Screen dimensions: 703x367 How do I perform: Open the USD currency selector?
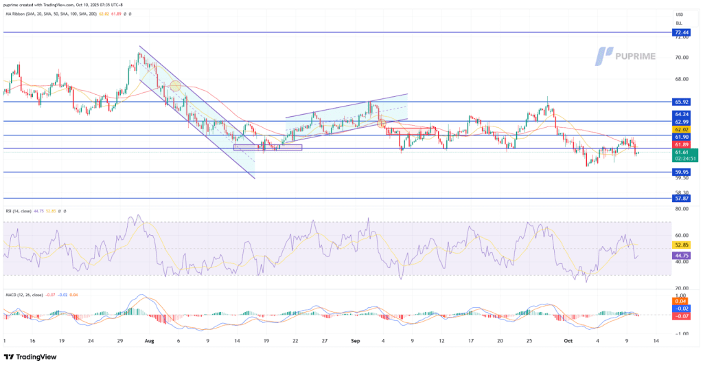pyautogui.click(x=679, y=14)
